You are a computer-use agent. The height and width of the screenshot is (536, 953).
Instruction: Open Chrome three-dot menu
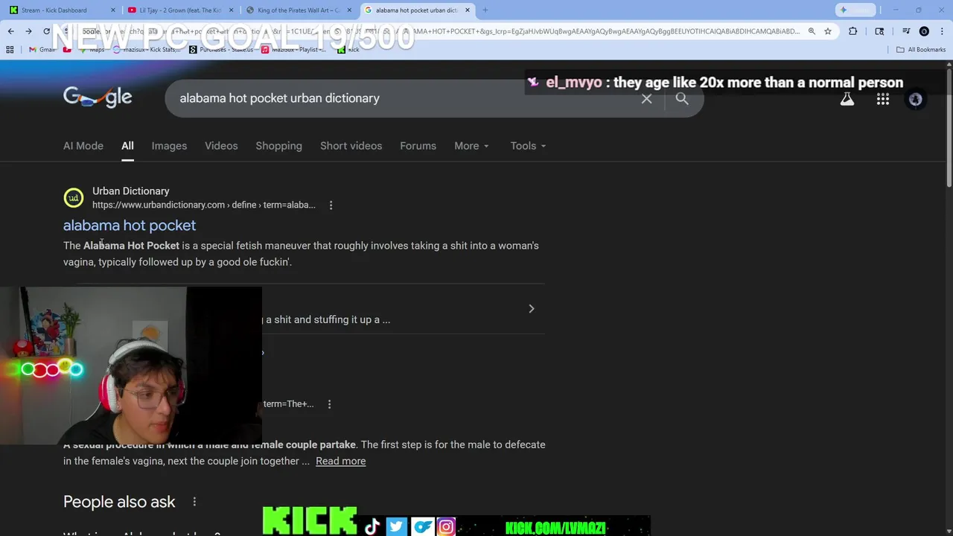942,31
